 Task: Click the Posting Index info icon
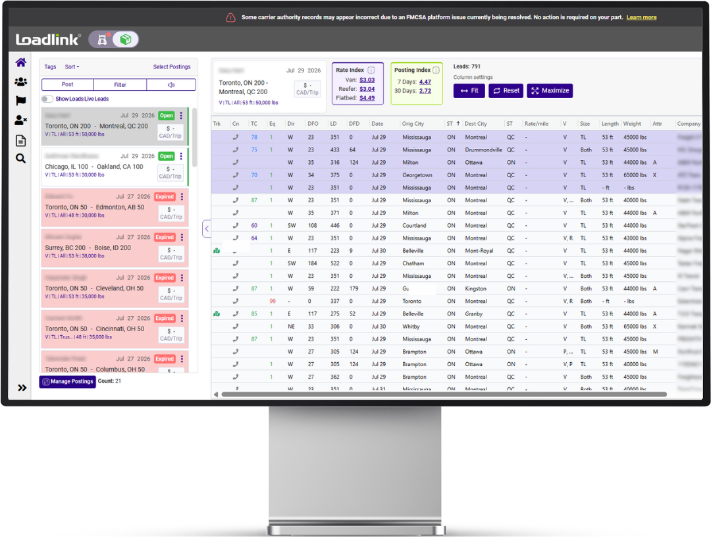coord(436,70)
